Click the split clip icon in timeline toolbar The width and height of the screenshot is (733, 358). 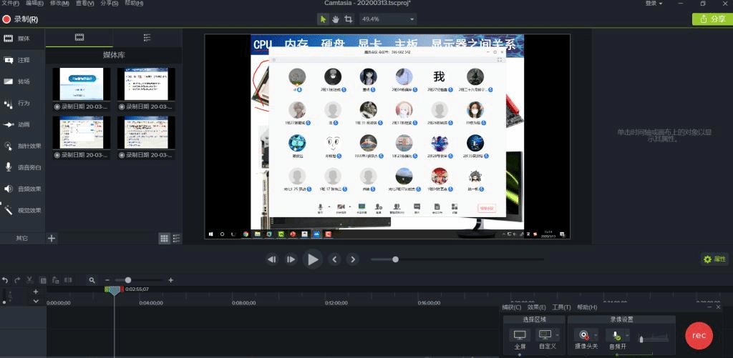(68, 280)
